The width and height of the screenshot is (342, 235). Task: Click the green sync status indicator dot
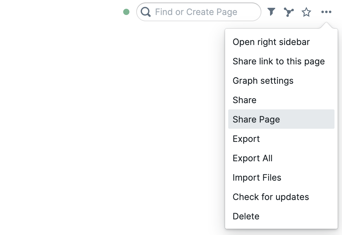126,12
